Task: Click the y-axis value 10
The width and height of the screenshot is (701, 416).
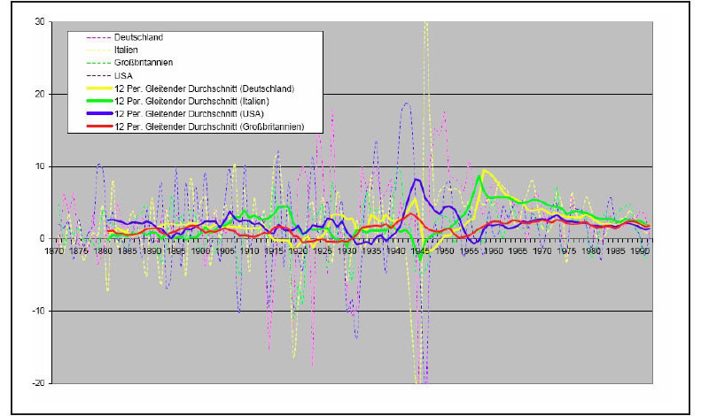Action: tap(40, 166)
